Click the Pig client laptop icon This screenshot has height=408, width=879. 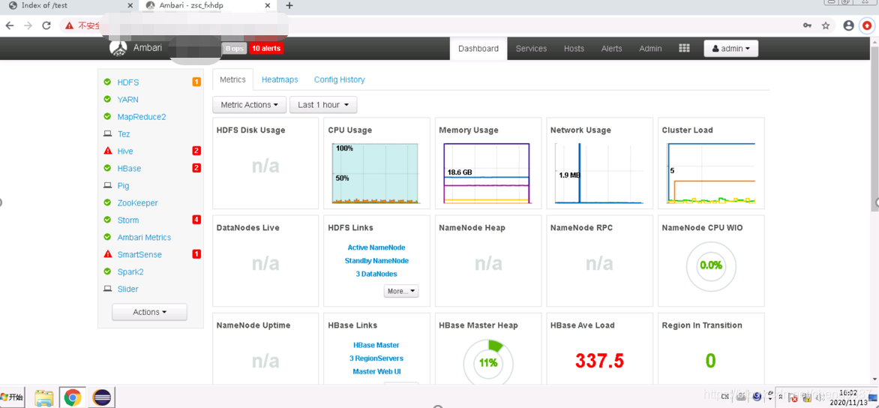(x=108, y=185)
